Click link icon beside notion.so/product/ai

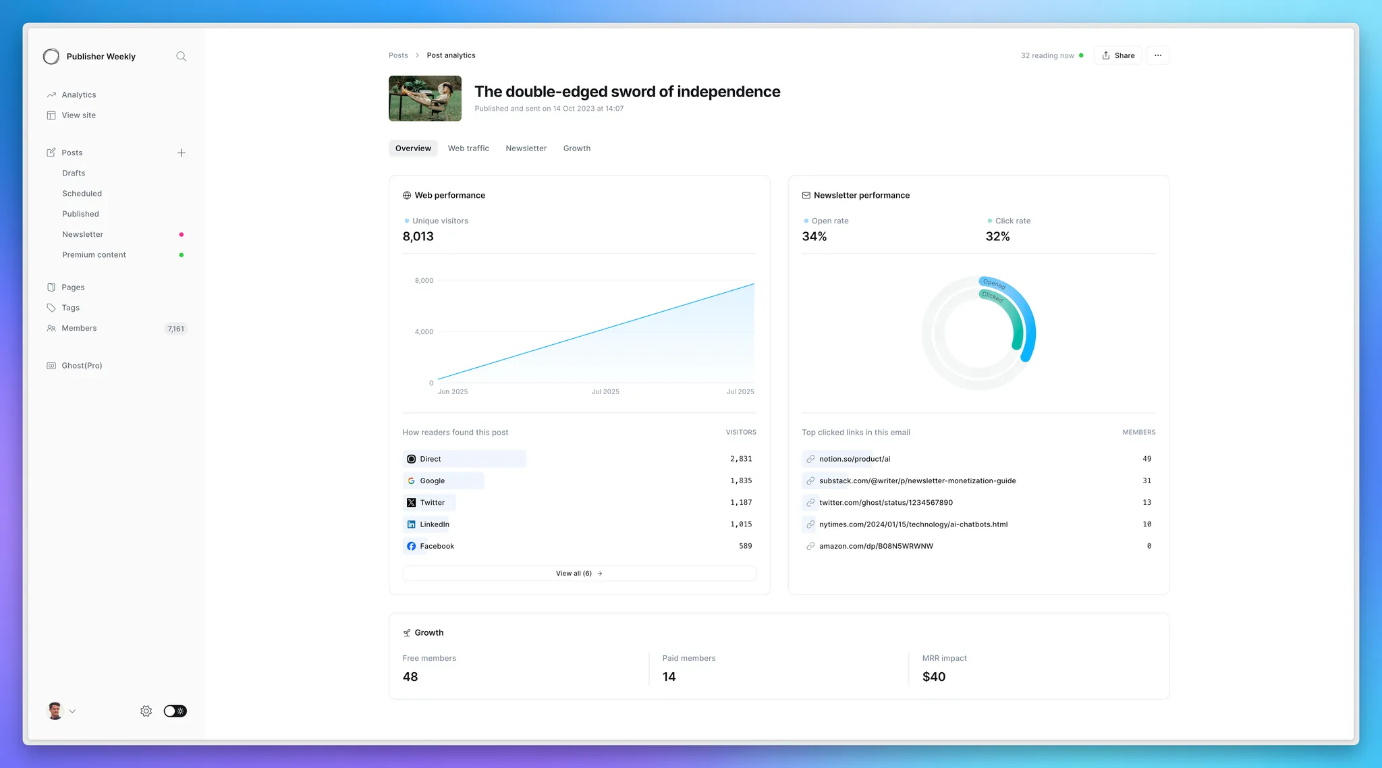[810, 459]
